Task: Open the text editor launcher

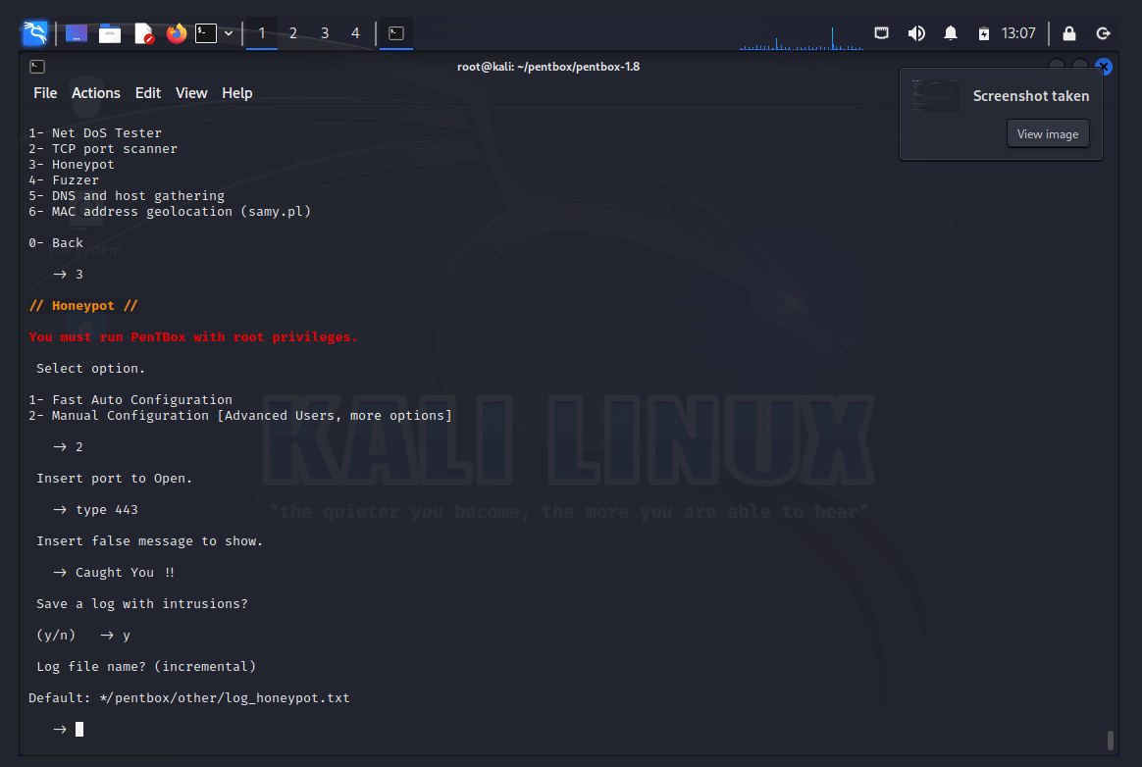Action: 143,33
